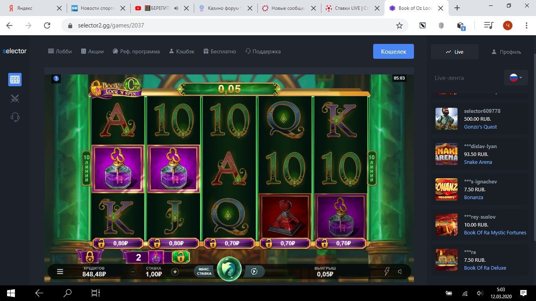Switch to the Live tab
536x301 pixels.
point(454,52)
